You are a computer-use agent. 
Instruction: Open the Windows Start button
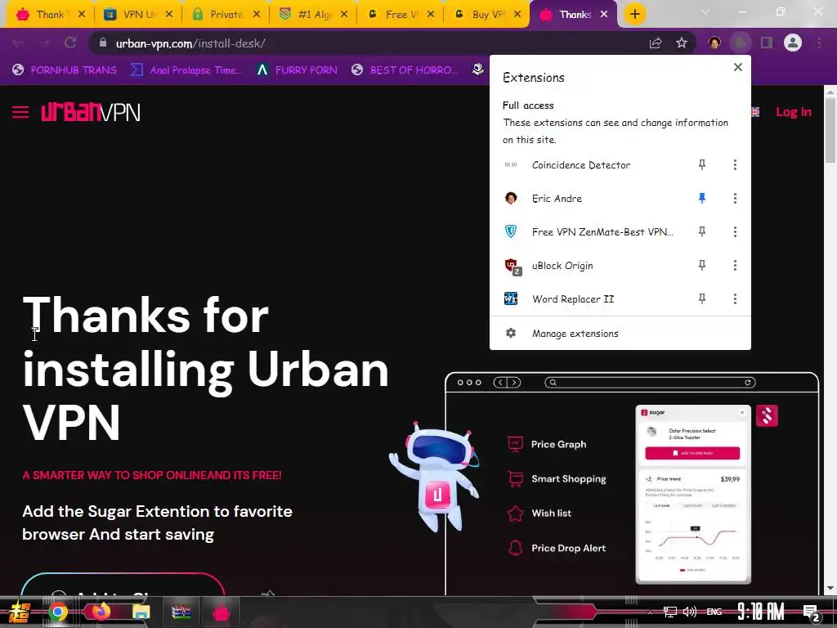(x=18, y=612)
